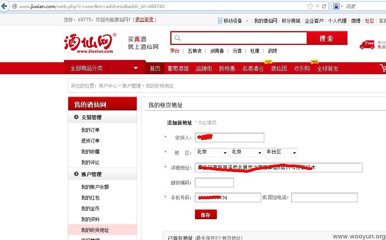
Task: Open 我的资料 in sidebar
Action: point(91,219)
